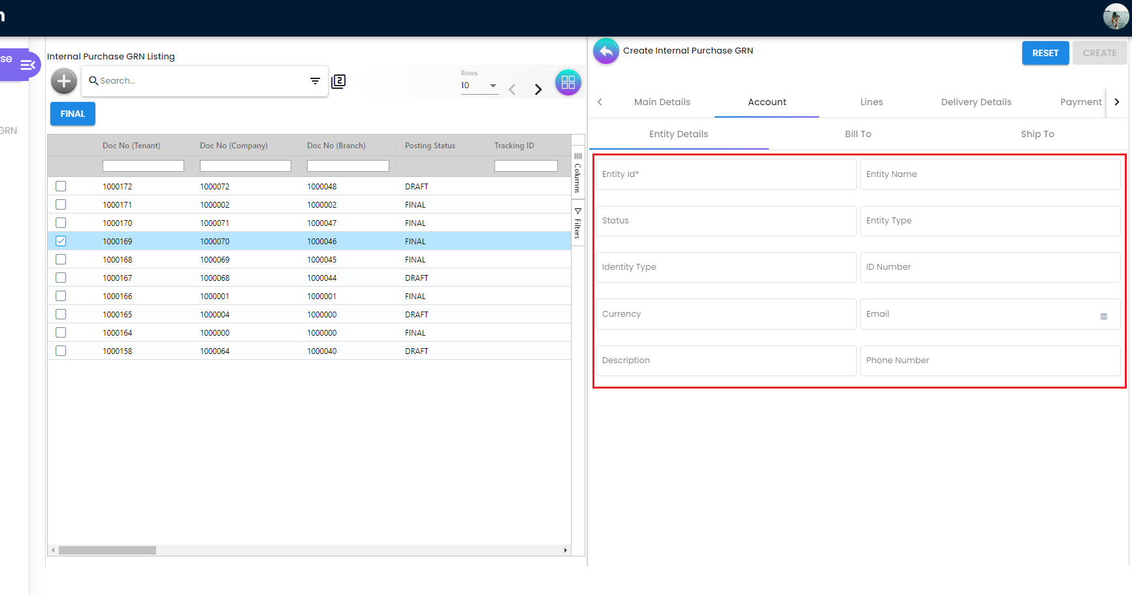
Task: Click the horizontal scrollbar of the grid
Action: click(x=108, y=551)
